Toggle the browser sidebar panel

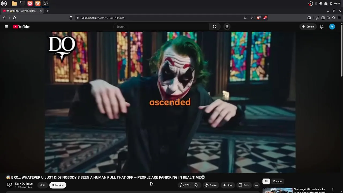pyautogui.click(x=323, y=18)
